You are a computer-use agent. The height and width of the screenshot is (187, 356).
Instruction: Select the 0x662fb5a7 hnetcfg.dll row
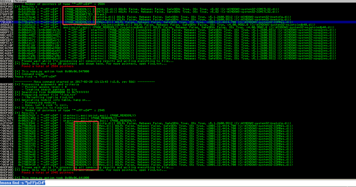tap(144, 19)
